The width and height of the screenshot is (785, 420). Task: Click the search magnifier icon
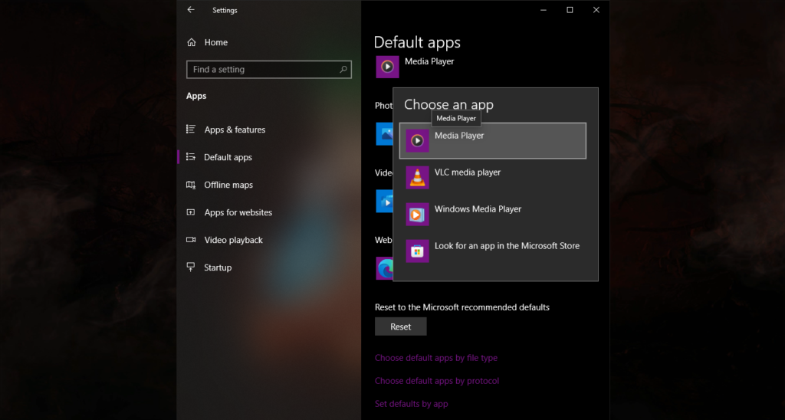[343, 70]
